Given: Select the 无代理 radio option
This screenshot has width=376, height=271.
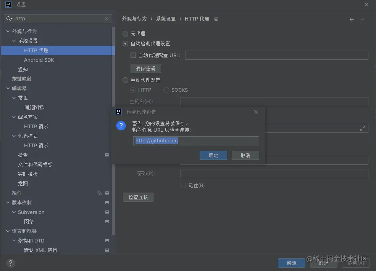Looking at the screenshot, I should click(126, 34).
